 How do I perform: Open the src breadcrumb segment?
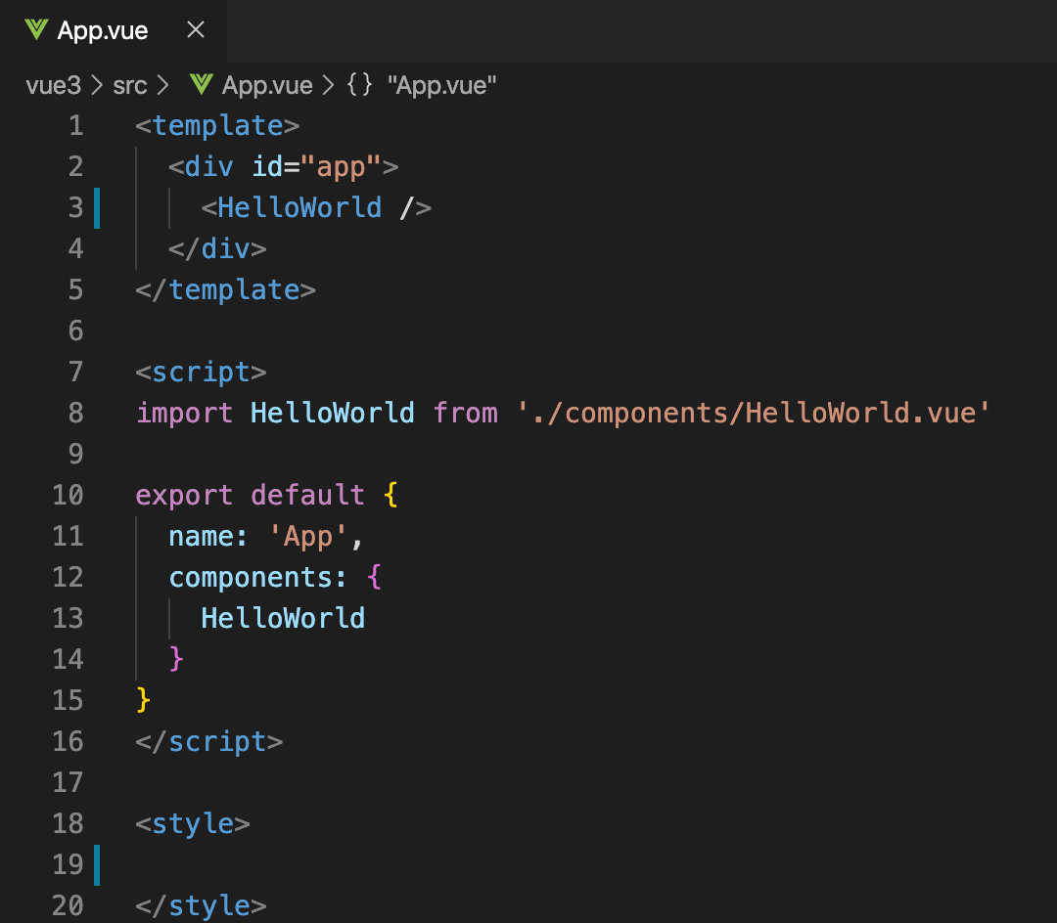(x=129, y=85)
